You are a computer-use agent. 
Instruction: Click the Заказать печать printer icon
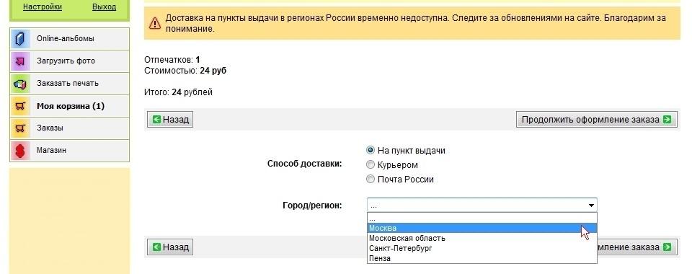pos(20,84)
